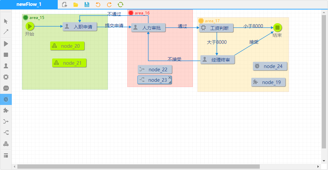Click the area_15 label text
This screenshot has height=170, width=328.
(37, 18)
